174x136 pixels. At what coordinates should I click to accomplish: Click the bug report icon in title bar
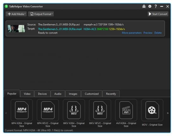pyautogui.click(x=144, y=6)
